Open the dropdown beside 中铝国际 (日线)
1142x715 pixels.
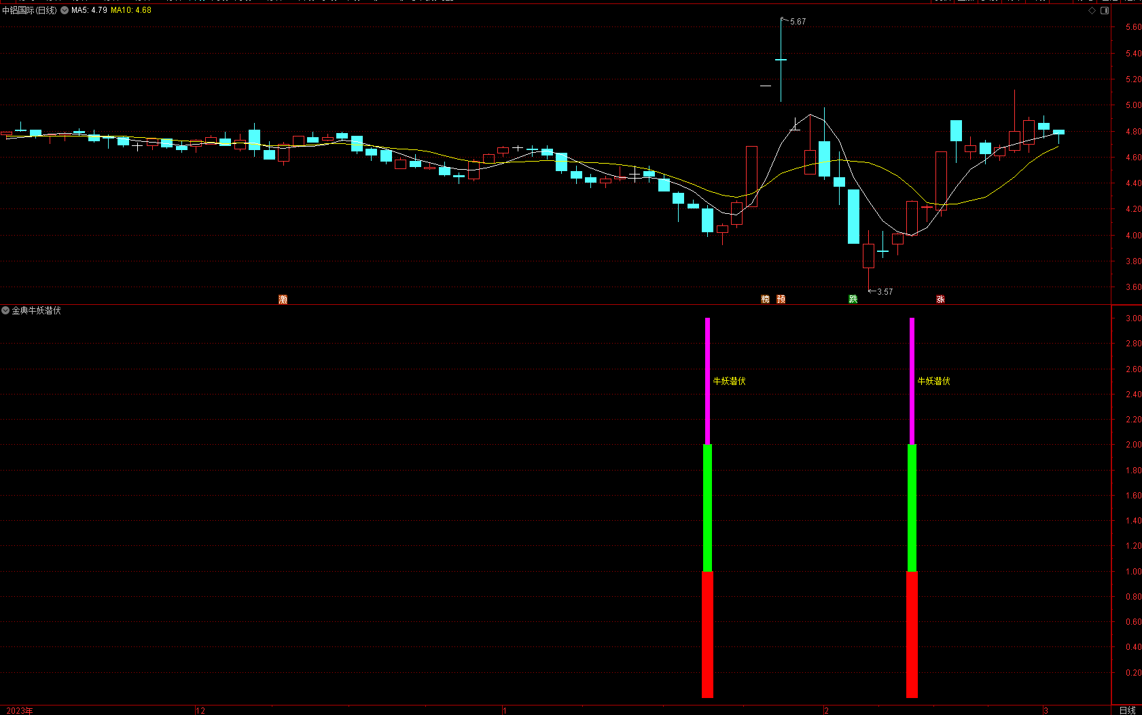pos(65,11)
